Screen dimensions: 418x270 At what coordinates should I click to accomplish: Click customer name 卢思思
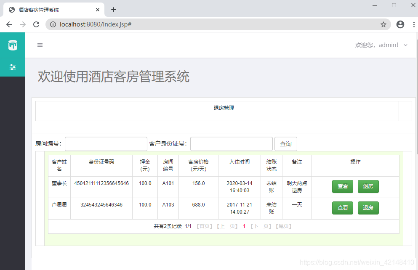point(59,205)
